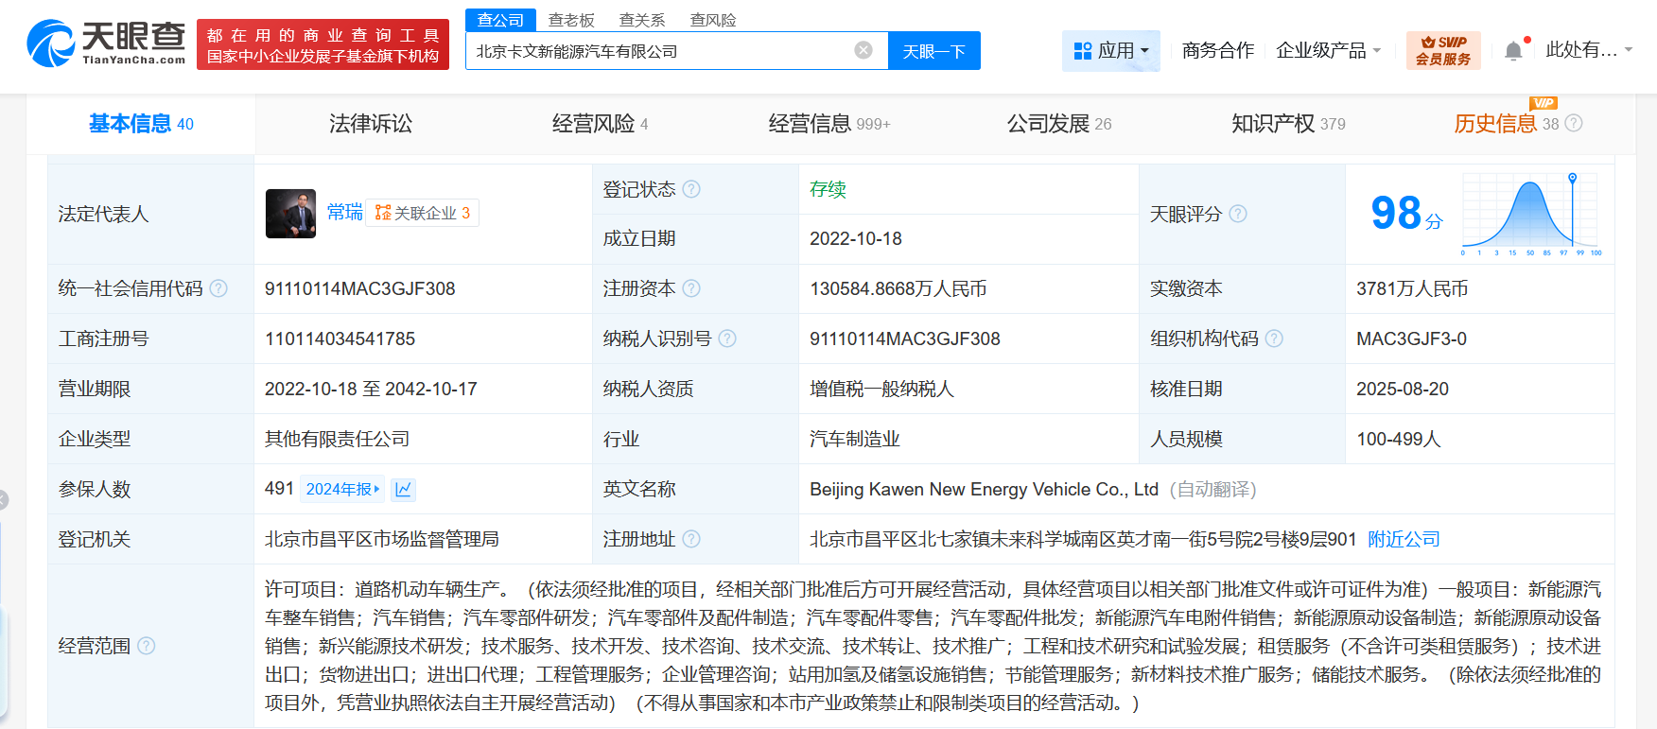Clear the search box text
Viewport: 1657px width, 729px height.
[863, 50]
